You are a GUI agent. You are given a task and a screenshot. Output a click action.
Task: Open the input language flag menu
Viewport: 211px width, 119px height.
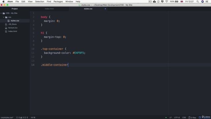coord(182,1)
